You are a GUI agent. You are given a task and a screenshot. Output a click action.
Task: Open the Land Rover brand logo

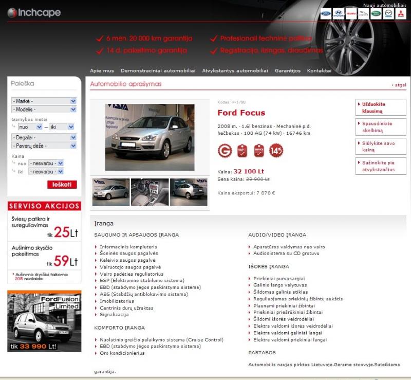tap(376, 13)
